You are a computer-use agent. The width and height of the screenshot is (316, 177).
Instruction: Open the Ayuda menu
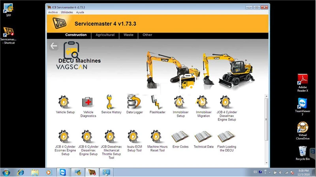click(x=80, y=12)
